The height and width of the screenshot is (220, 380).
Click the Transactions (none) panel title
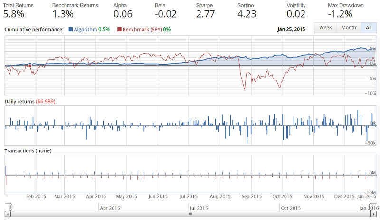coord(28,150)
